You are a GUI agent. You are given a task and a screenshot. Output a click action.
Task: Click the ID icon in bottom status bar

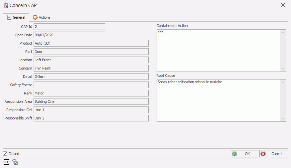[6, 162]
